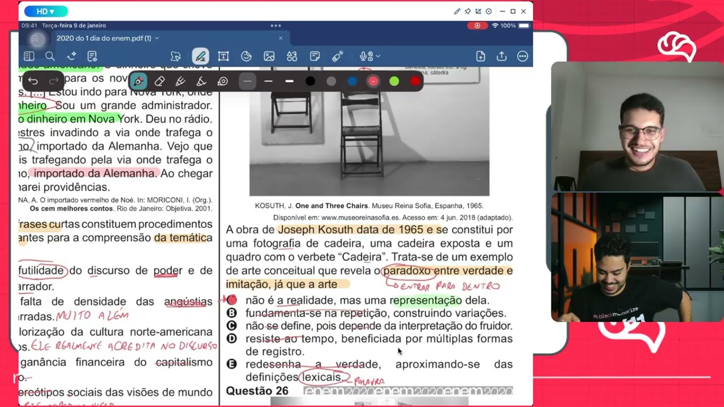Tap the battery status icon
The height and width of the screenshot is (407, 724).
524,25
